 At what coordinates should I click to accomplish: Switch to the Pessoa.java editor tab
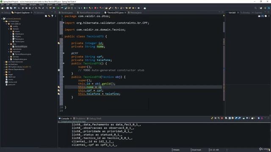(x=135, y=13)
